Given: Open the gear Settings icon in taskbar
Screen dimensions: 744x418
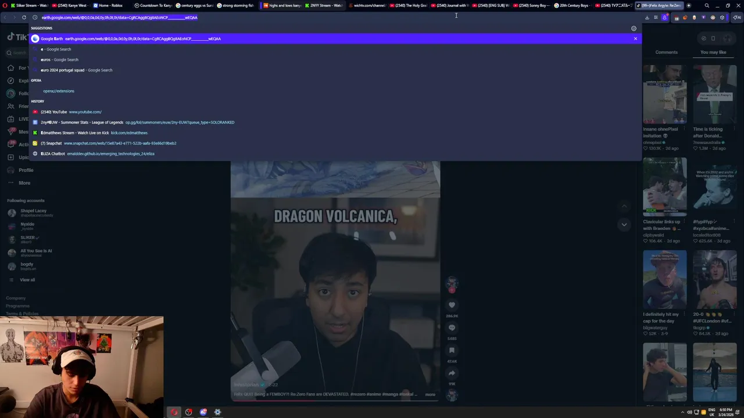Looking at the screenshot, I should [217, 412].
